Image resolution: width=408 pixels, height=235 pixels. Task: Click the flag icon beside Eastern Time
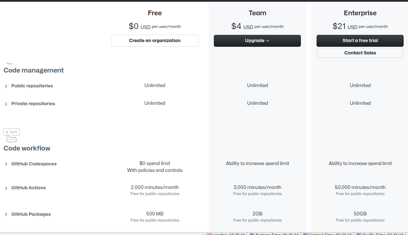click(x=252, y=234)
